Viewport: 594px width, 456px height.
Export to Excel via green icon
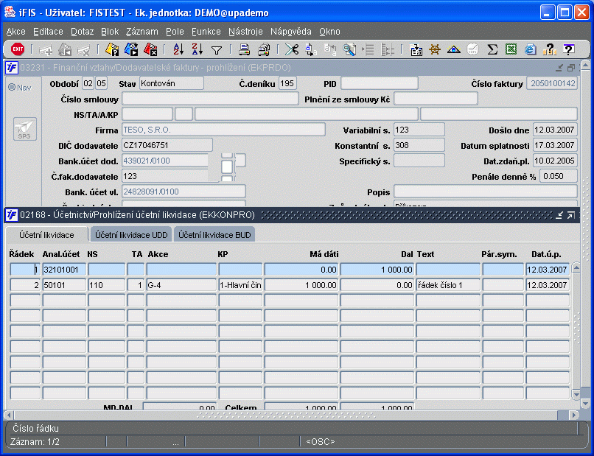pos(511,49)
